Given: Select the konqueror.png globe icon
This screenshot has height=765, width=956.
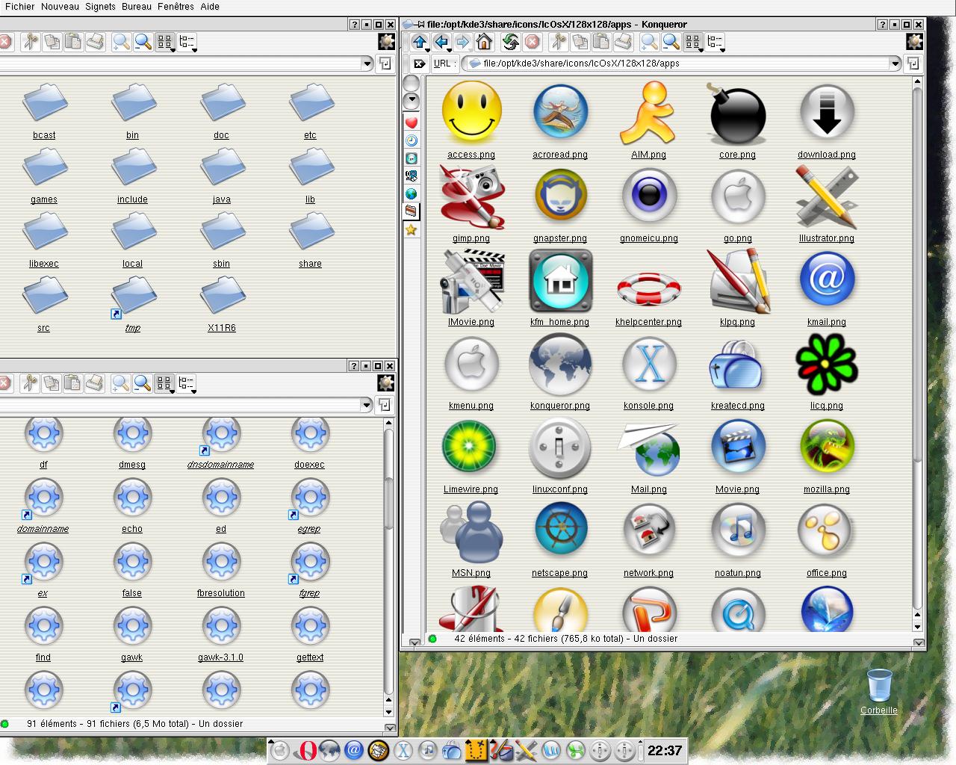Looking at the screenshot, I should point(560,364).
